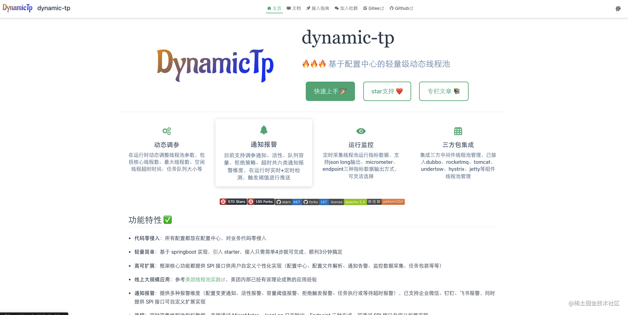Open the GitHub stars 667 badge
Viewport: 628px width, 315px height.
[x=288, y=202]
